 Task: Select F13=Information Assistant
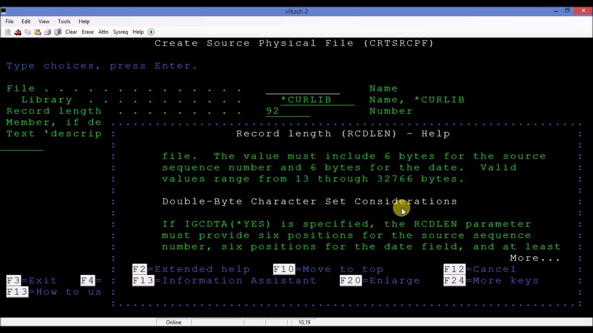[225, 281]
